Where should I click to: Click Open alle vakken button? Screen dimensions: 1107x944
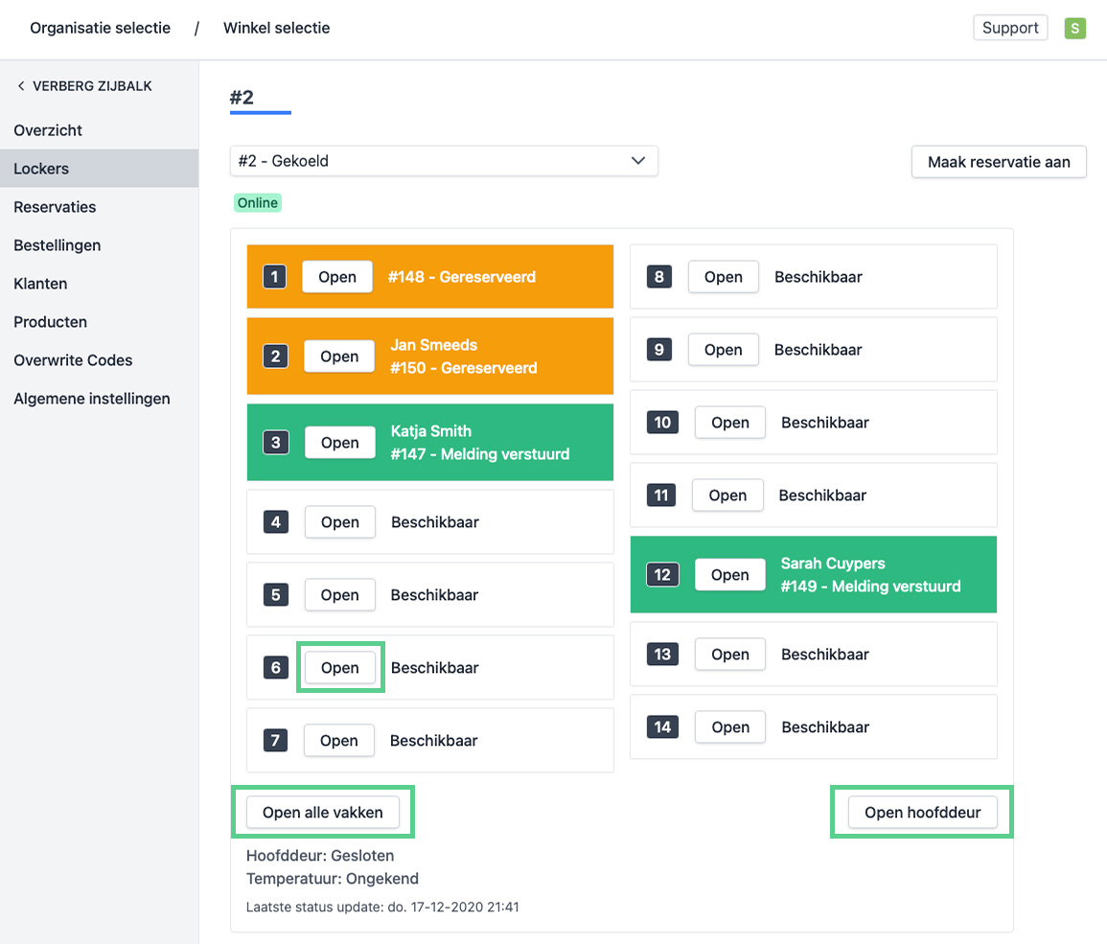point(323,813)
